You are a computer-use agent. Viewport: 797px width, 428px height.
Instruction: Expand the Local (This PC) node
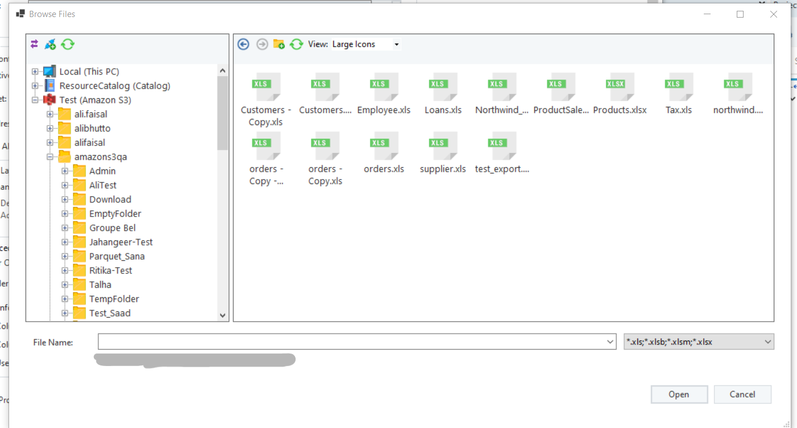point(35,72)
